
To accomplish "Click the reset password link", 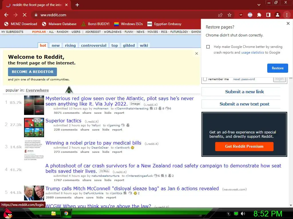I will [244, 79].
